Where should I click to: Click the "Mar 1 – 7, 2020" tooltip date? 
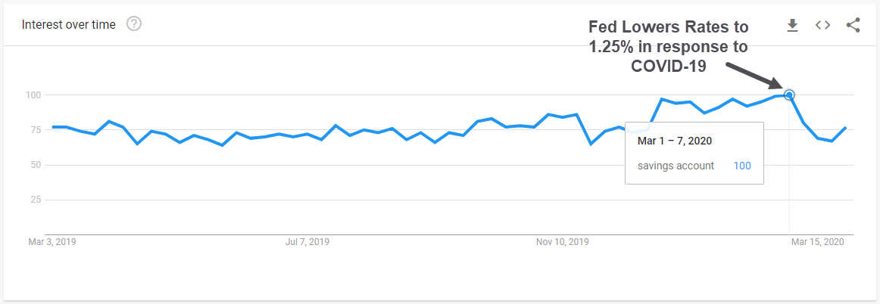(674, 141)
